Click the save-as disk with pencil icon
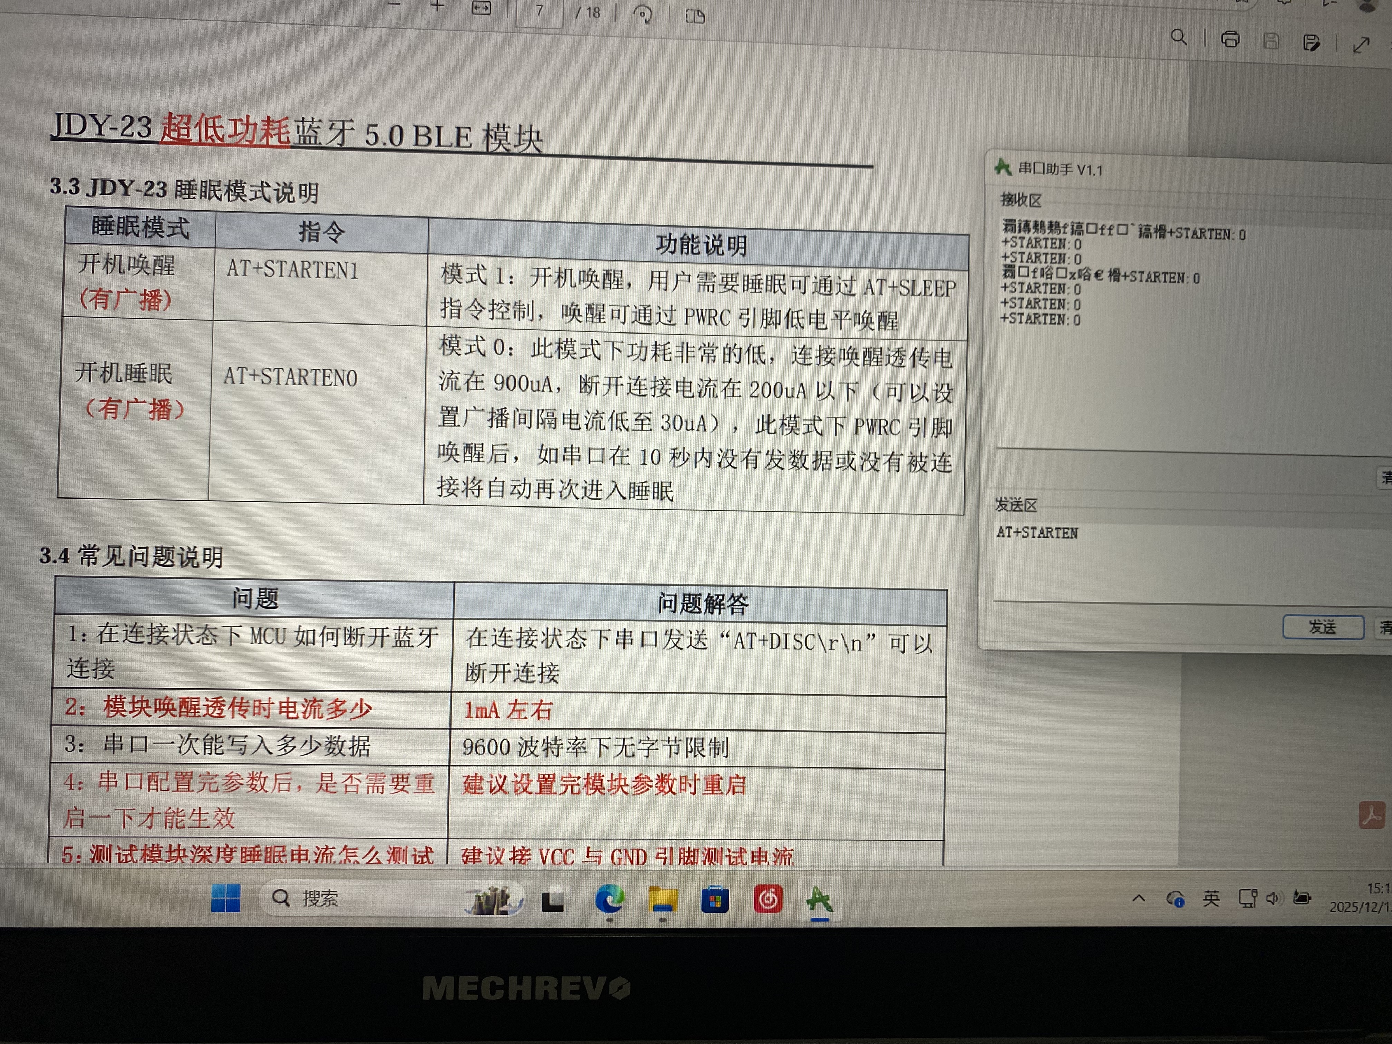This screenshot has width=1392, height=1044. 1312,43
